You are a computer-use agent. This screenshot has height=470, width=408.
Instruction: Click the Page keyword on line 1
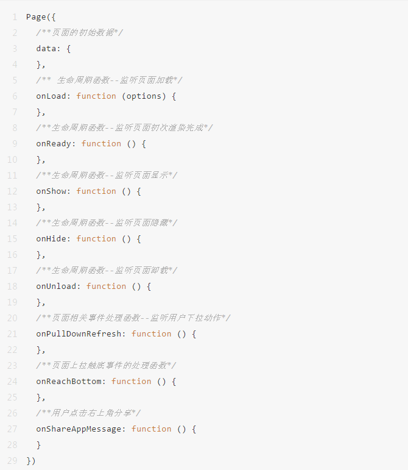[36, 17]
